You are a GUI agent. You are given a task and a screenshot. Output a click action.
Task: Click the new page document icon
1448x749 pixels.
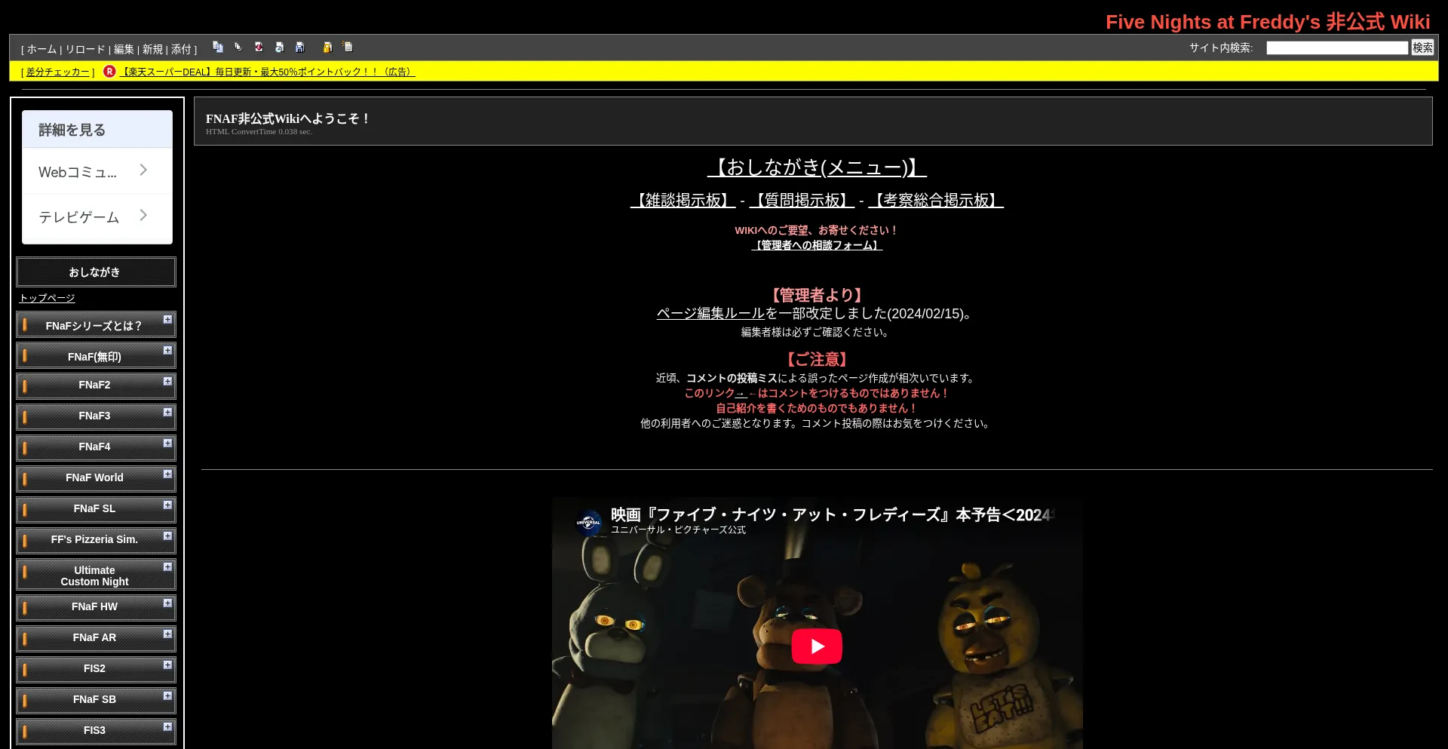348,47
